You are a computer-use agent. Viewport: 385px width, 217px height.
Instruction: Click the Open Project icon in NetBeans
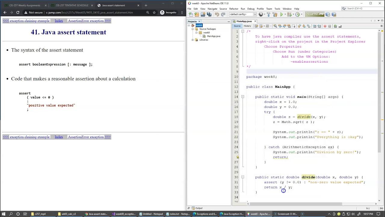(203, 14)
